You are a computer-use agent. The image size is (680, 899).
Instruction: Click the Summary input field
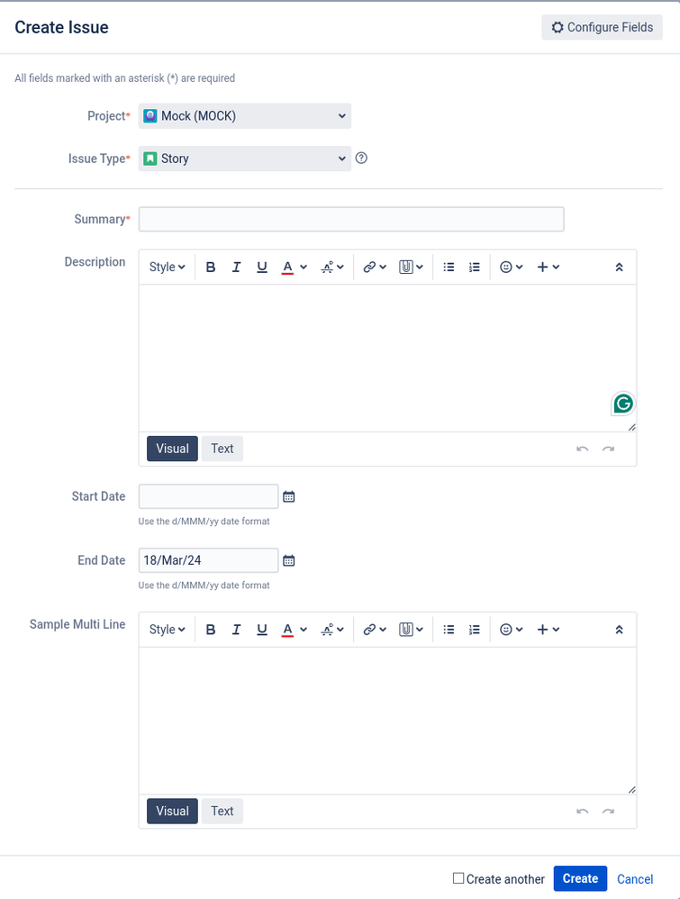(x=351, y=219)
